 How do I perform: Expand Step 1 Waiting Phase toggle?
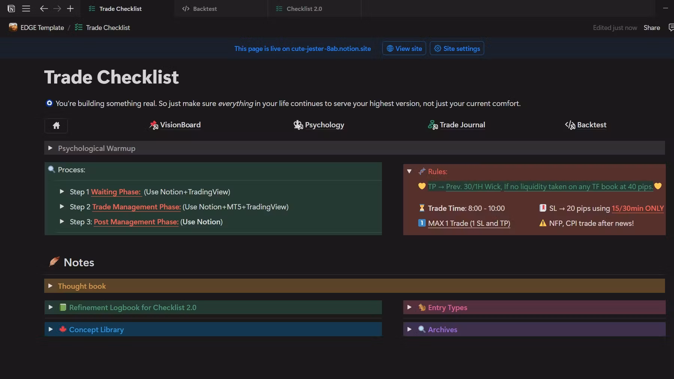click(x=62, y=192)
